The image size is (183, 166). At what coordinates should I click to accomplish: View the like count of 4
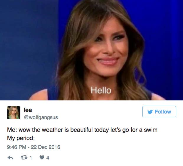[x=48, y=158]
